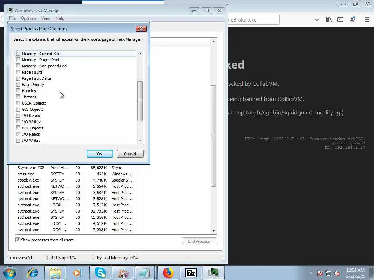This screenshot has width=374, height=280.
Task: Open the notepad-style taskbar icon left of Firefox
Action: 145,273
